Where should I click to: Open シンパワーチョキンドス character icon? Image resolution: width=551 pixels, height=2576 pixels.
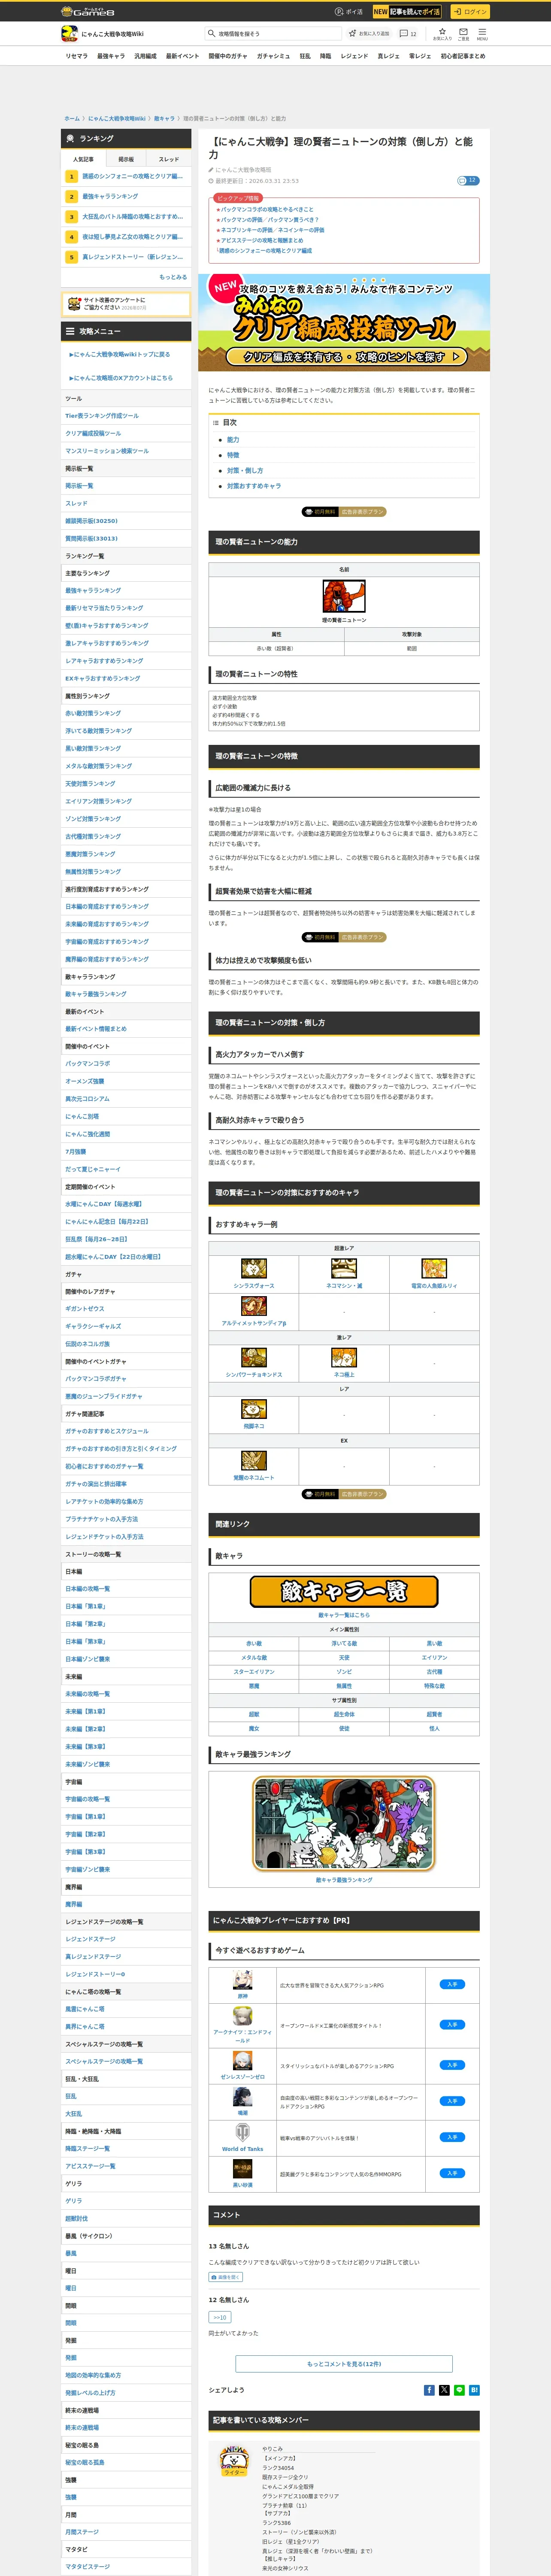point(254,1357)
